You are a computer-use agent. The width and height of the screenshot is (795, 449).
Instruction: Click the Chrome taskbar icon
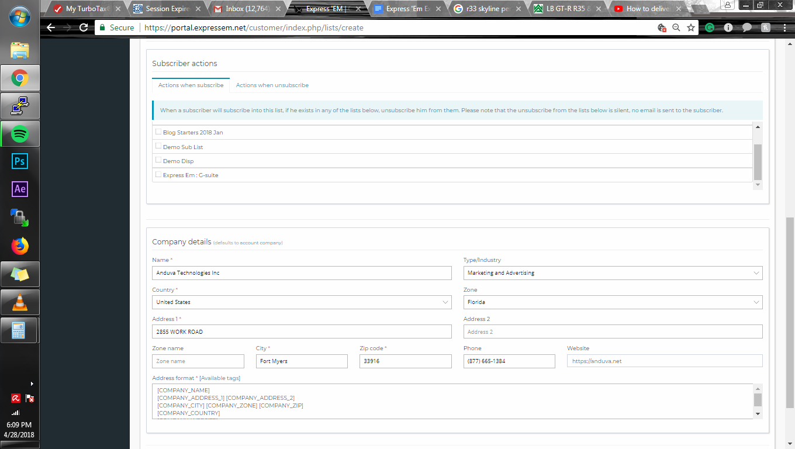20,78
